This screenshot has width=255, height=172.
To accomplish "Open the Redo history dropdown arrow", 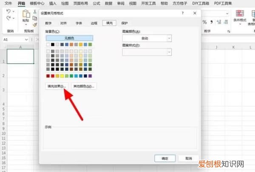I will [x=14, y=18].
